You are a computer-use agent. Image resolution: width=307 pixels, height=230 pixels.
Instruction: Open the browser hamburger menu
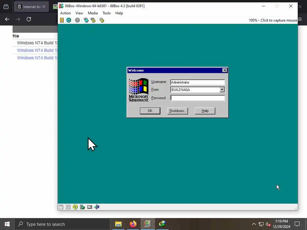click(x=300, y=19)
